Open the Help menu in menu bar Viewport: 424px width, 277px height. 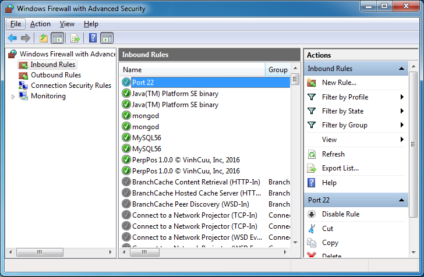pyautogui.click(x=91, y=24)
